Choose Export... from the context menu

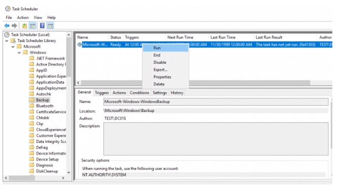165,69
